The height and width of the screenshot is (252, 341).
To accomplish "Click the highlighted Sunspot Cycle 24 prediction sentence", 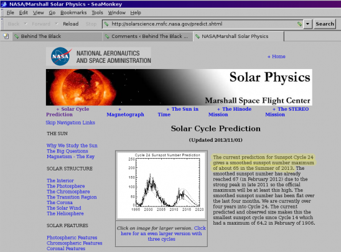I will point(263,162).
